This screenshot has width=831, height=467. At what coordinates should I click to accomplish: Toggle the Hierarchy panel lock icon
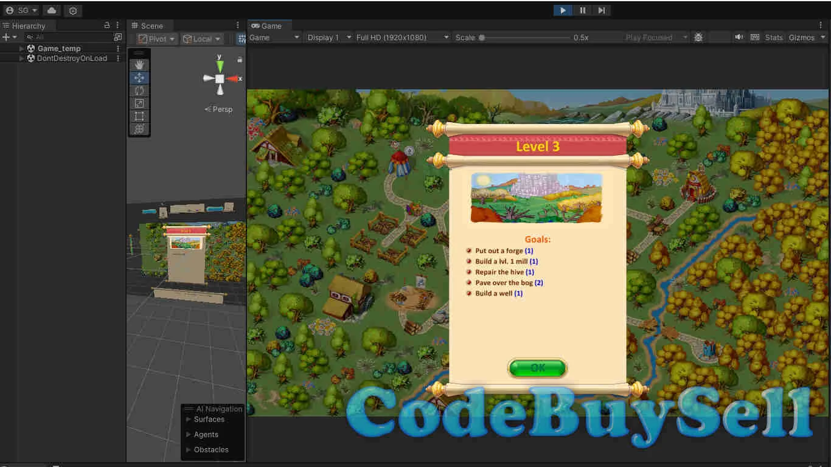(107, 26)
